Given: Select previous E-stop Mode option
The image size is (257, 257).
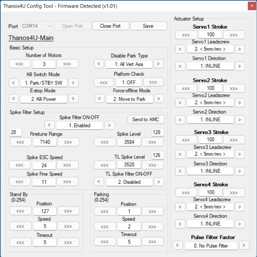Looking at the screenshot, I should [x=14, y=99].
